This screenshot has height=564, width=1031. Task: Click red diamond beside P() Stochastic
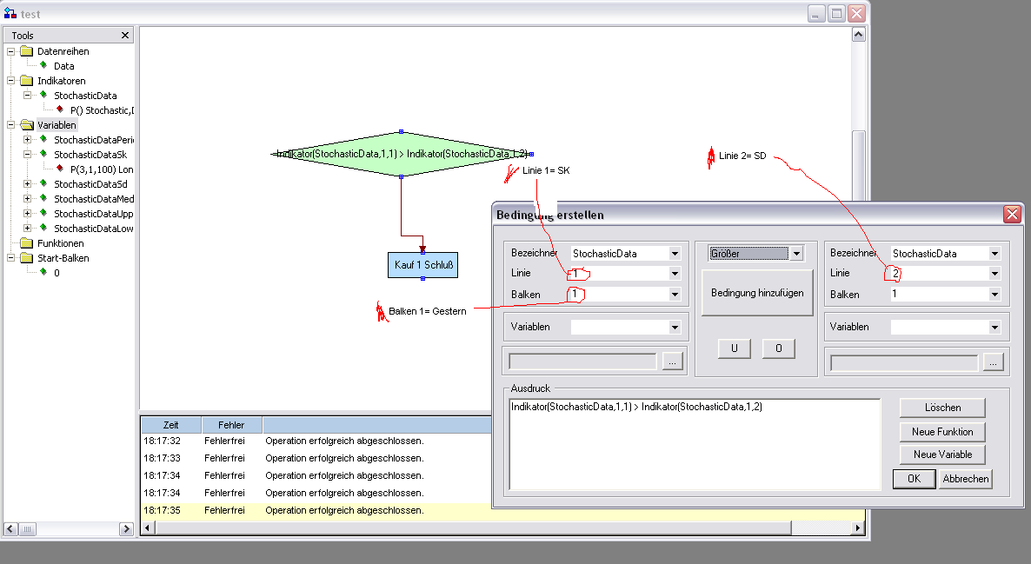pyautogui.click(x=60, y=109)
